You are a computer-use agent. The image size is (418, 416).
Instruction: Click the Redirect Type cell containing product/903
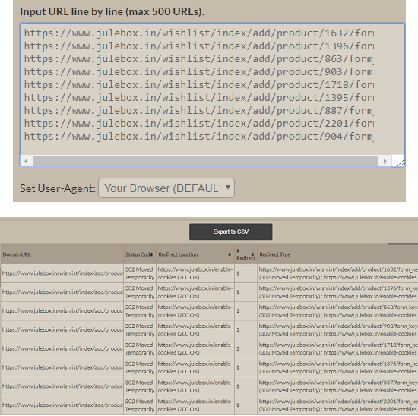(x=337, y=329)
